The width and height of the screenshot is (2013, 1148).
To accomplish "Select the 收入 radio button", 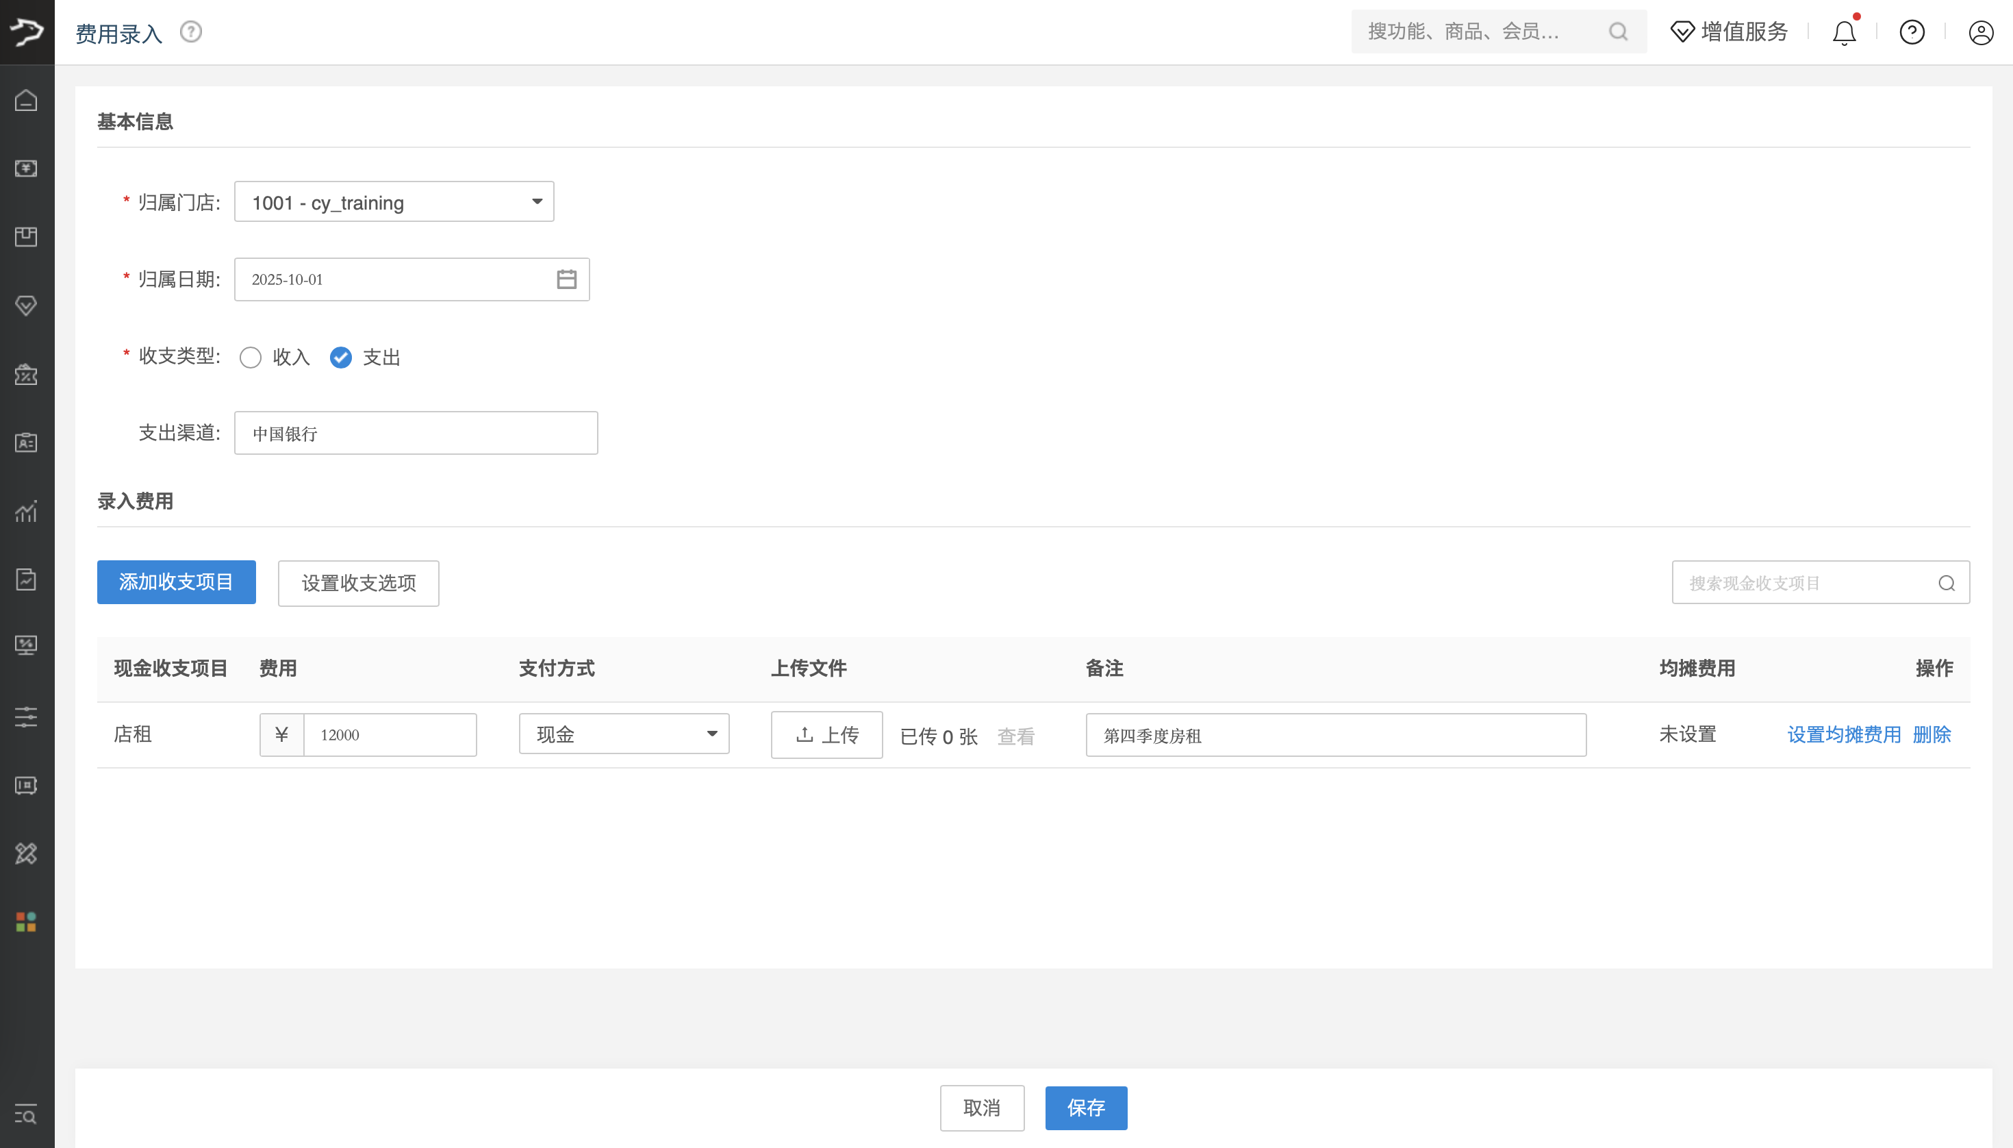I will point(250,357).
